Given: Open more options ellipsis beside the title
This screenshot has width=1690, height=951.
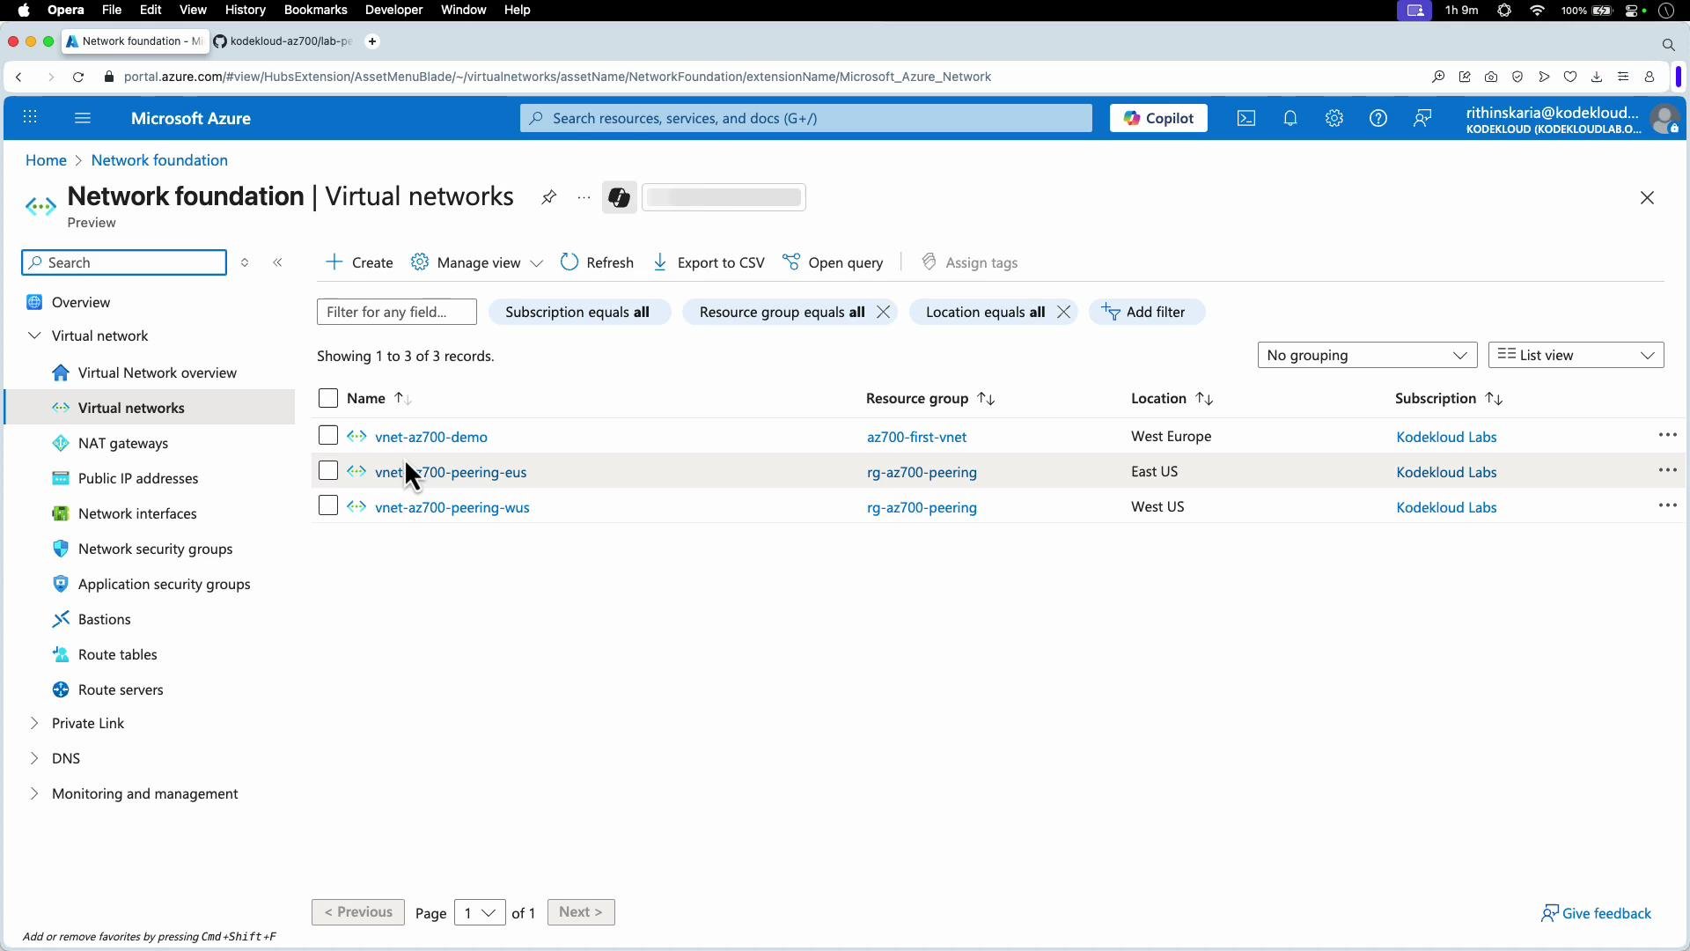Looking at the screenshot, I should (x=584, y=197).
